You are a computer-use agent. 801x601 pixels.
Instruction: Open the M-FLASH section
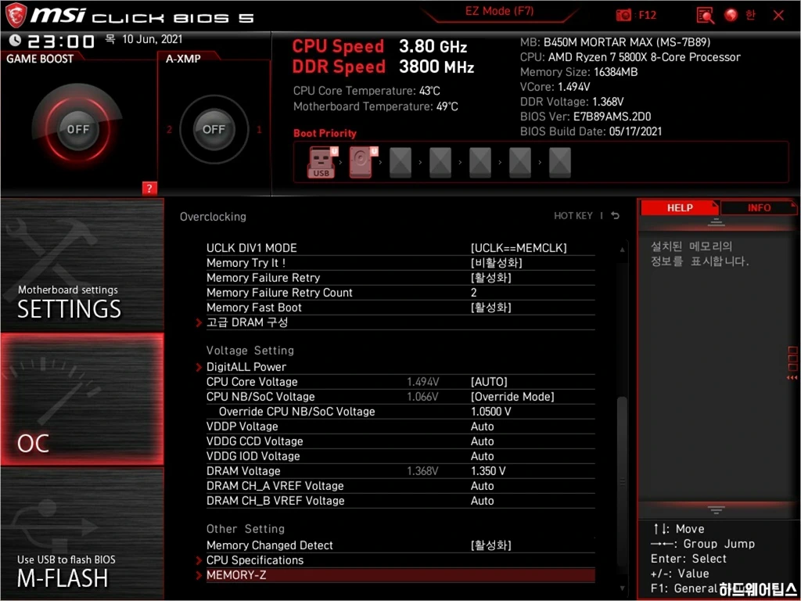click(82, 534)
